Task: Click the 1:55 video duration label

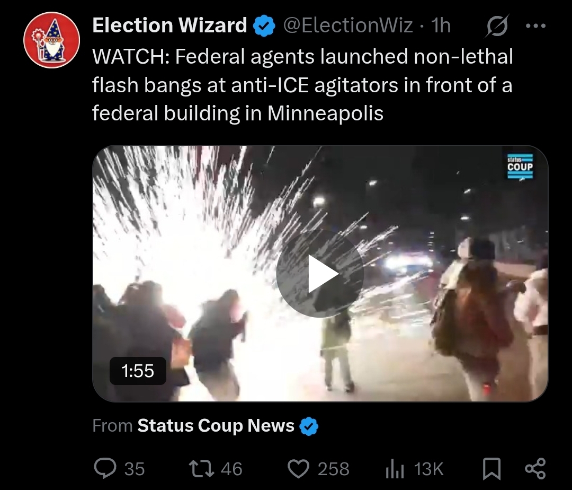Action: click(138, 371)
